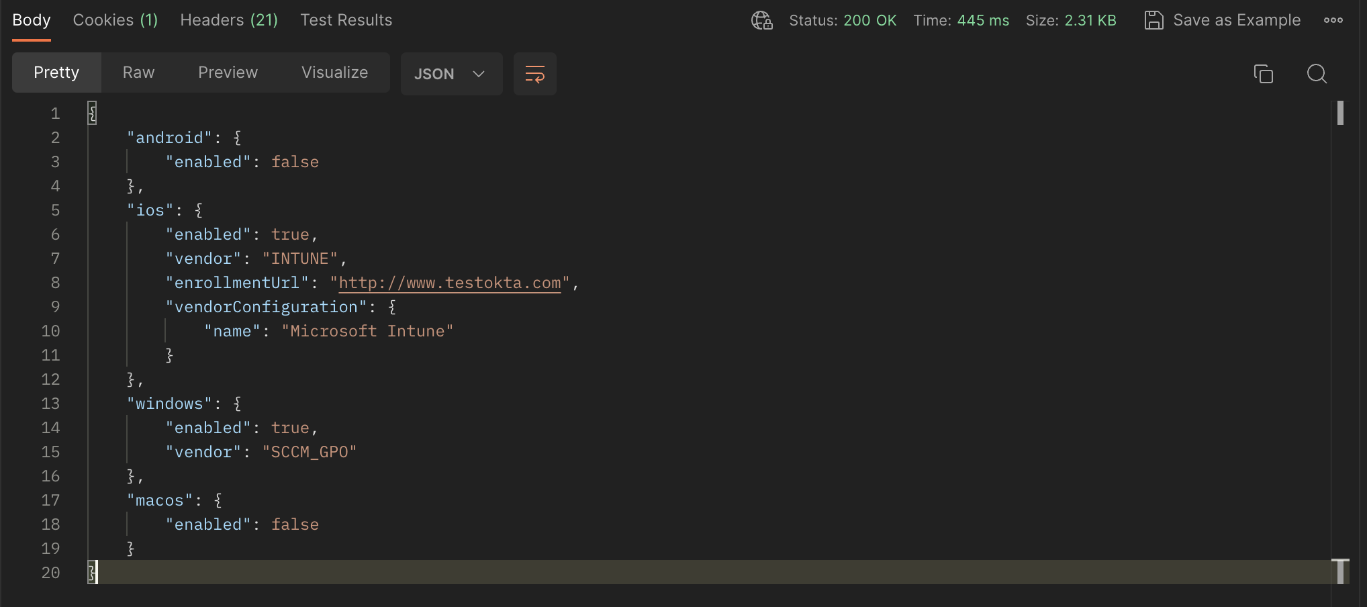This screenshot has width=1367, height=607.
Task: Click line number 10 in the gutter
Action: [51, 331]
